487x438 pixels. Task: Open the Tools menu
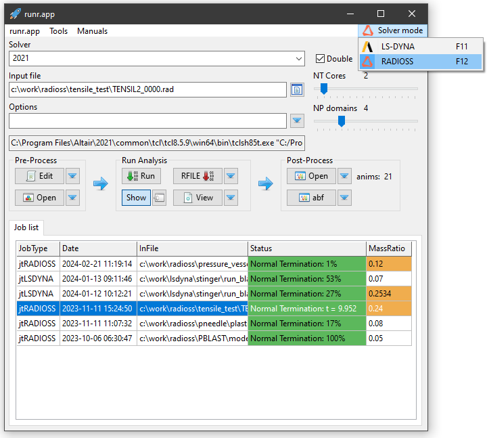pos(58,31)
